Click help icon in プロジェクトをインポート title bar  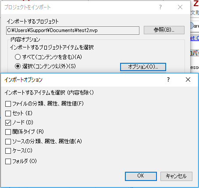[x=160, y=7]
